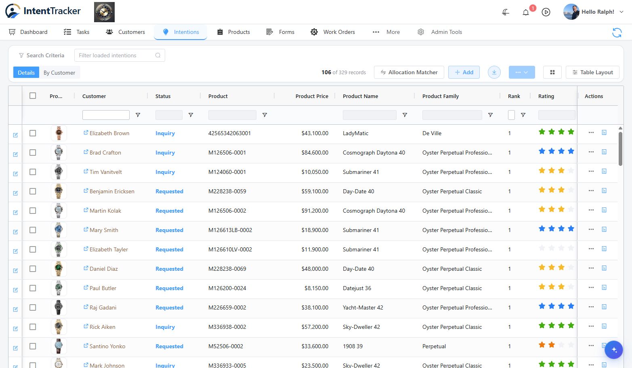
Task: Open the notifications bell icon
Action: 525,12
